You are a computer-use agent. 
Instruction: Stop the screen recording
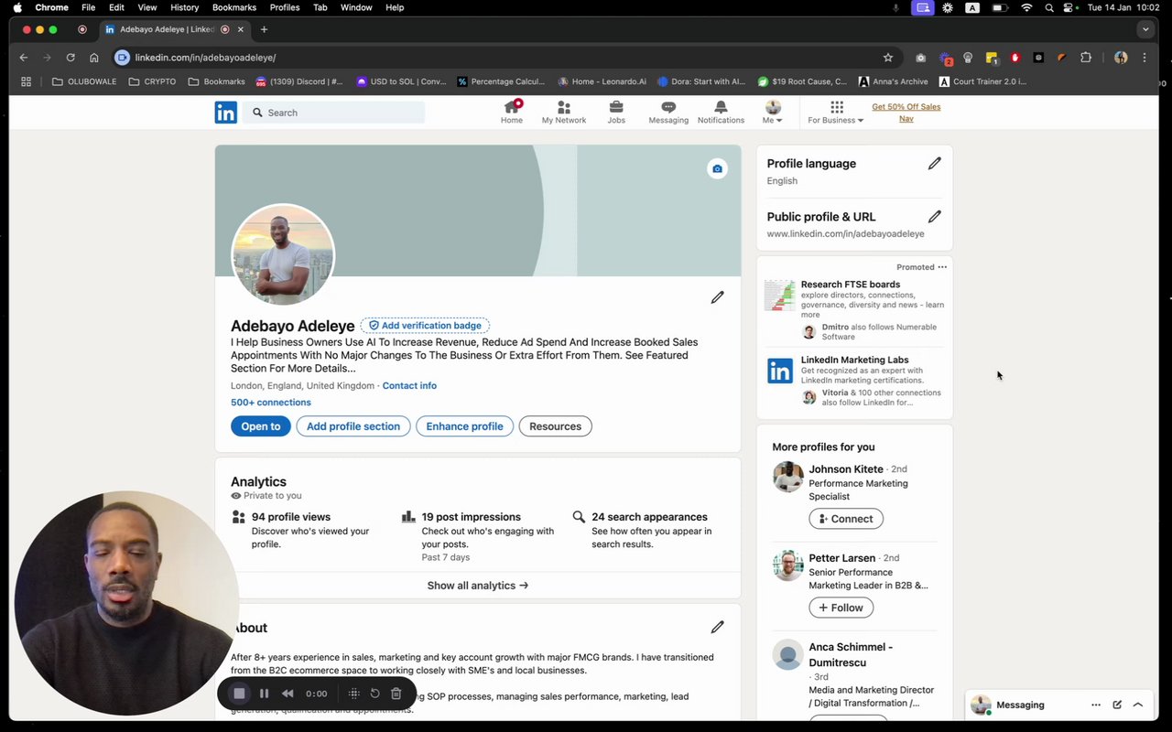point(239,694)
